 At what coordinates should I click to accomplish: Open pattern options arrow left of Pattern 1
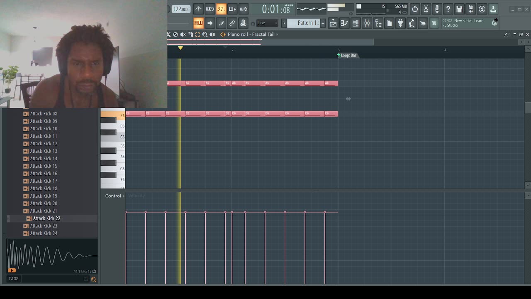(x=284, y=23)
